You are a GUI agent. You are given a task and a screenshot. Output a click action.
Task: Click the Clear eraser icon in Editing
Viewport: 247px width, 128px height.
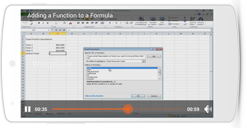point(185,24)
